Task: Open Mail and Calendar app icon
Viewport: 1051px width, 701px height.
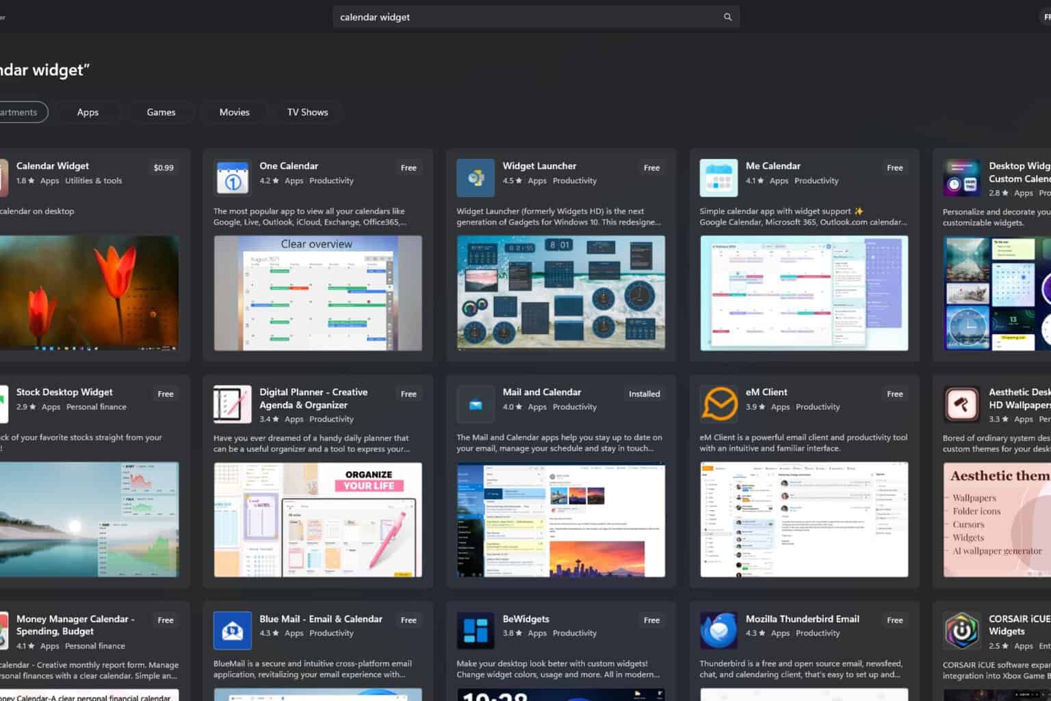Action: coord(476,404)
